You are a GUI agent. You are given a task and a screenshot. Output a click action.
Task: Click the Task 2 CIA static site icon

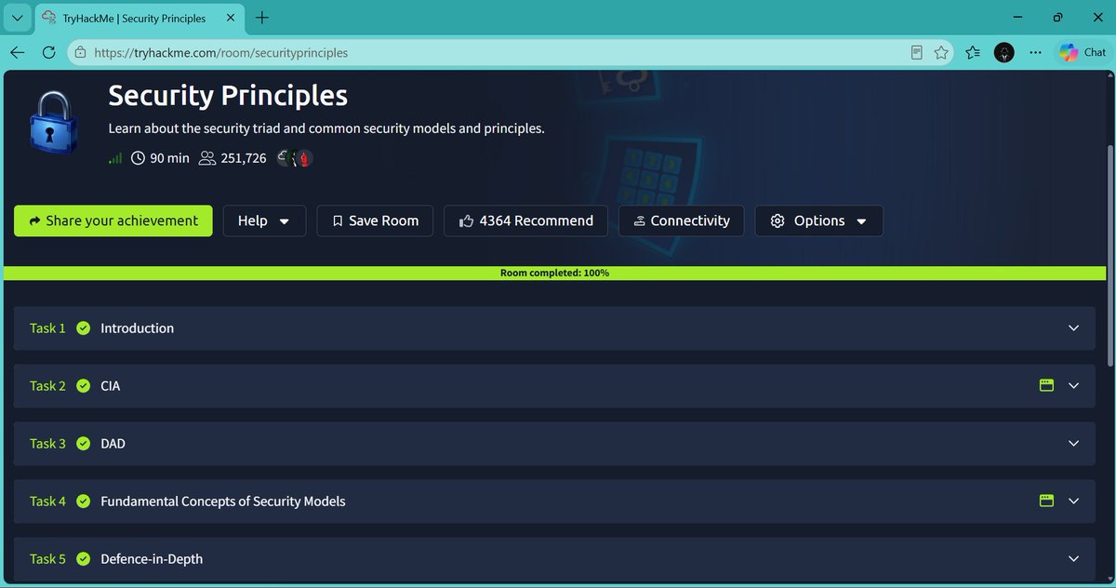[x=1046, y=385]
